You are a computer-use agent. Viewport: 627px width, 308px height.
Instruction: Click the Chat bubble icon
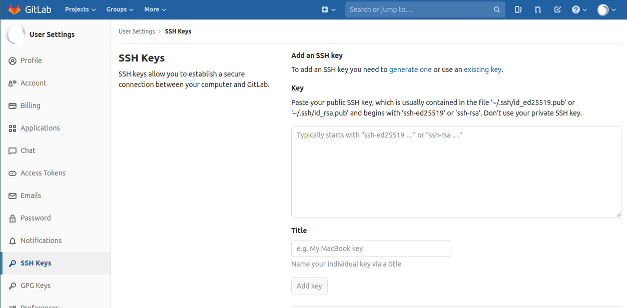pyautogui.click(x=13, y=150)
